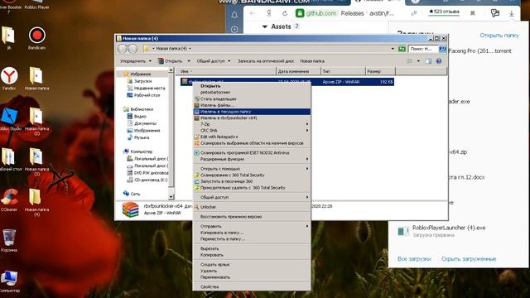Click the Explorer address bar refresh icon
The height and width of the screenshot is (298, 530).
click(402, 49)
